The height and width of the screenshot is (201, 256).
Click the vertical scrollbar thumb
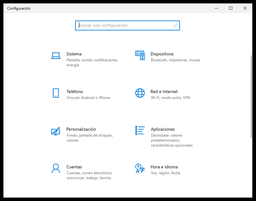tap(251, 97)
